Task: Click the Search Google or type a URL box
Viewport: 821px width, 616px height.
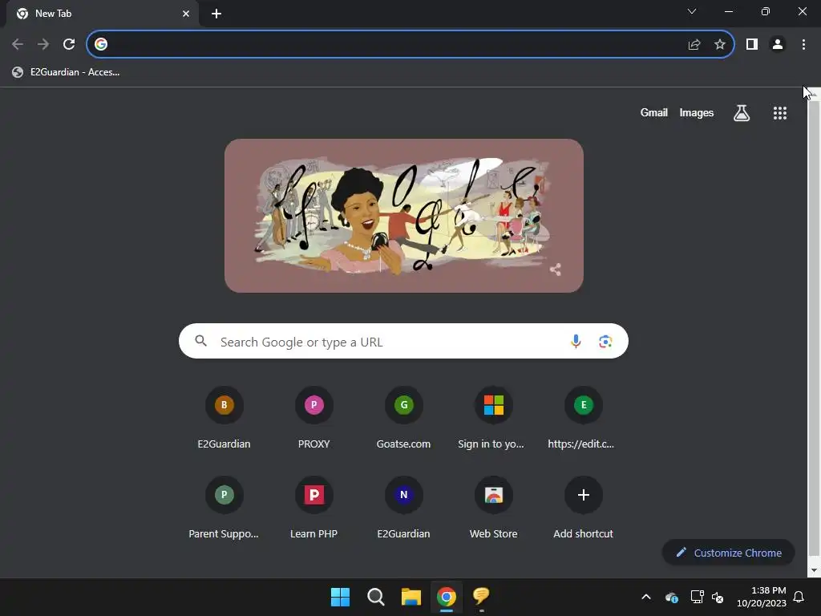Action: (x=403, y=341)
